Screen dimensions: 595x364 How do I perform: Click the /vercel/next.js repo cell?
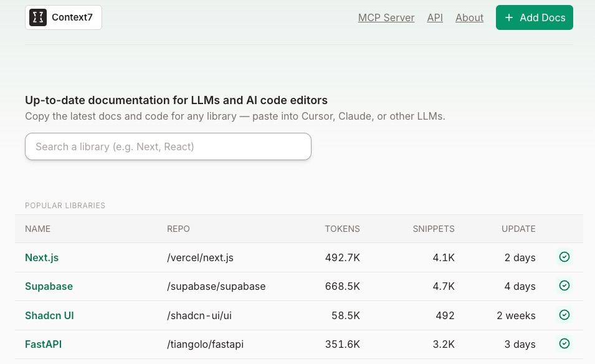click(200, 257)
